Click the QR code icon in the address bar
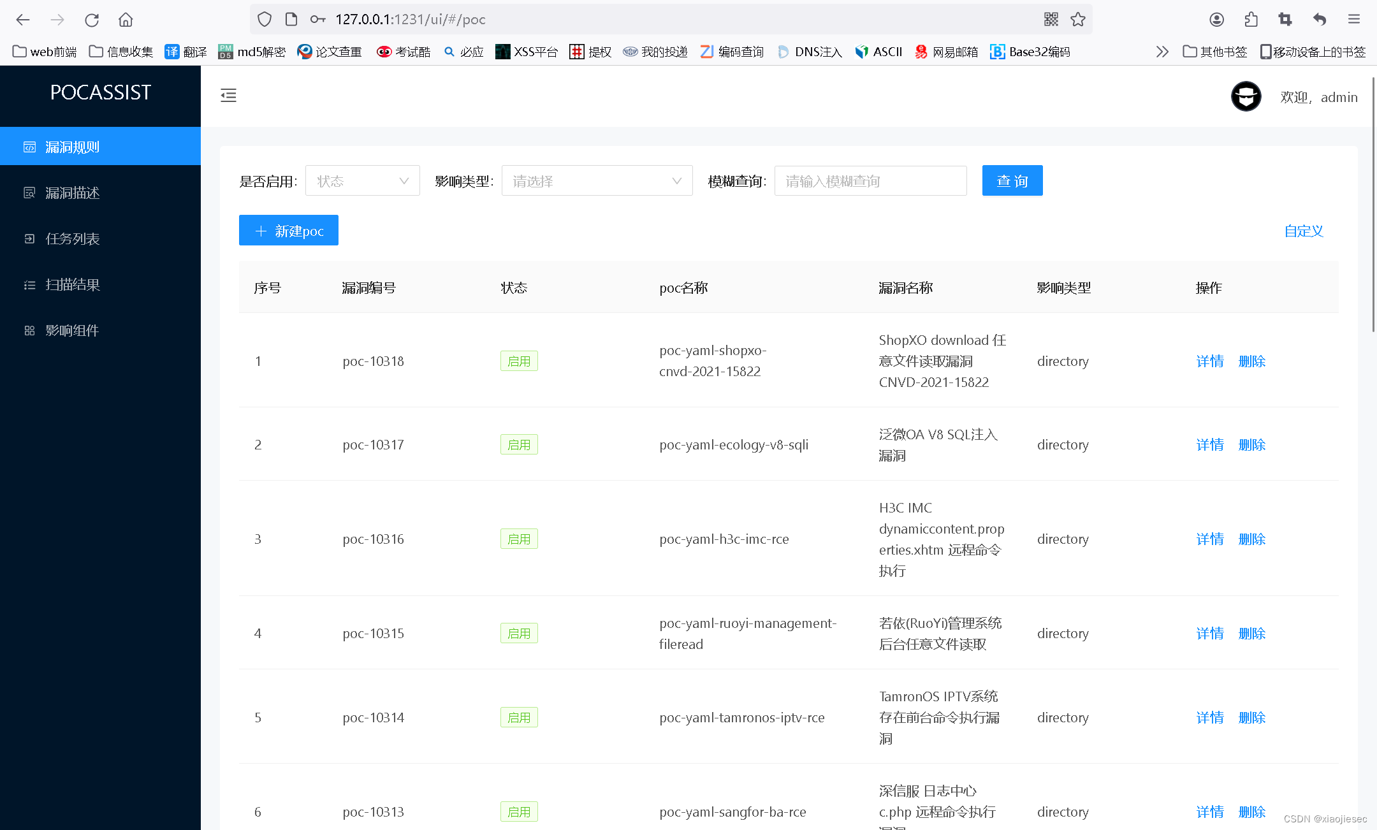The width and height of the screenshot is (1377, 830). click(x=1051, y=20)
